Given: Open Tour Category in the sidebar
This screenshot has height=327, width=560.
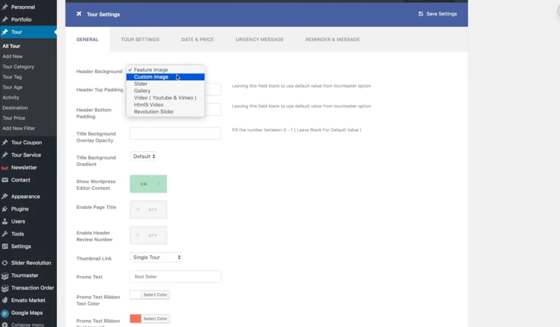Looking at the screenshot, I should click(18, 67).
